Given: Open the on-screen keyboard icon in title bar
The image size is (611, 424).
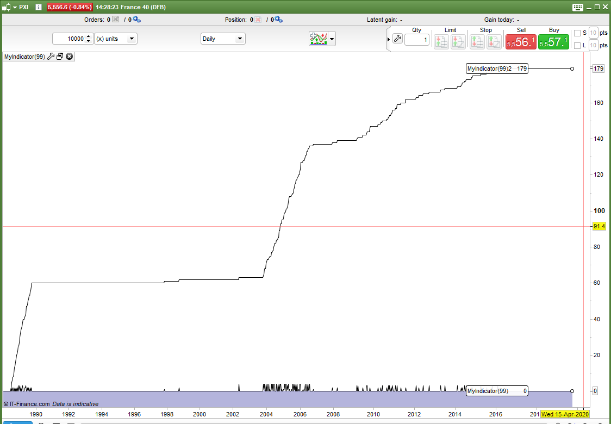Looking at the screenshot, I should [x=578, y=8].
